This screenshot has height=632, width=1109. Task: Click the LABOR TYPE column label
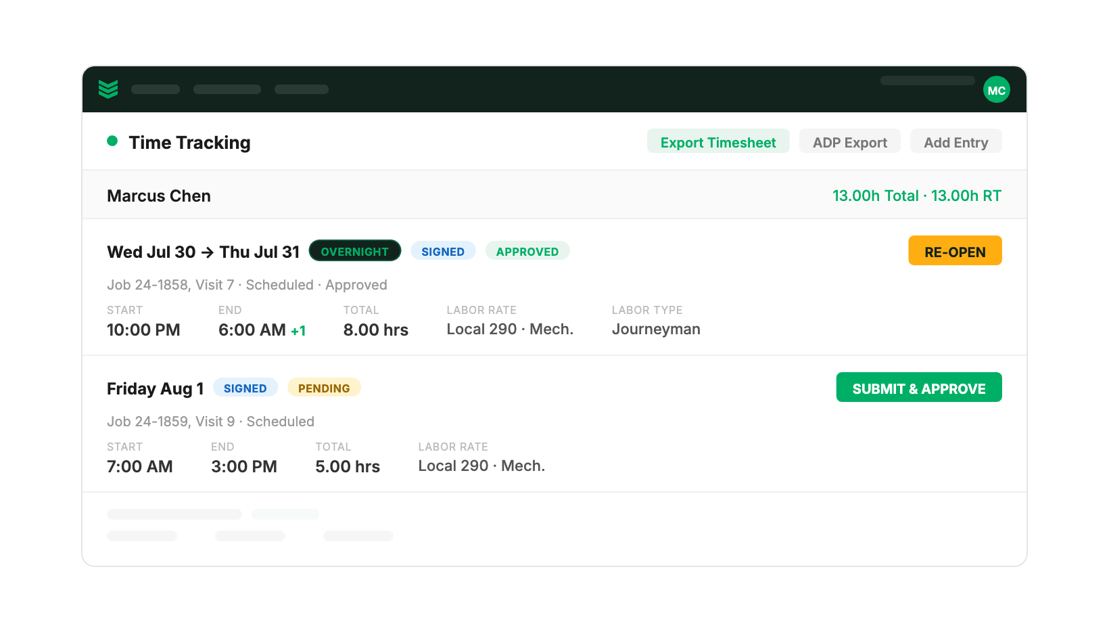647,310
